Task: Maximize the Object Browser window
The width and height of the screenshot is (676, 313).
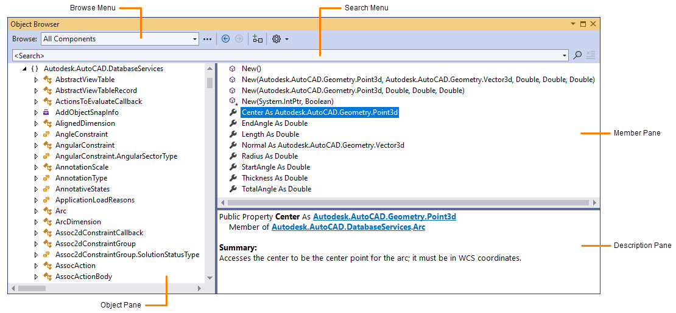Action: click(583, 24)
